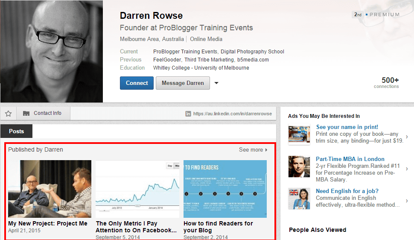Click the 'April 21, 2015' post date
414x240 pixels.
(x=24, y=231)
